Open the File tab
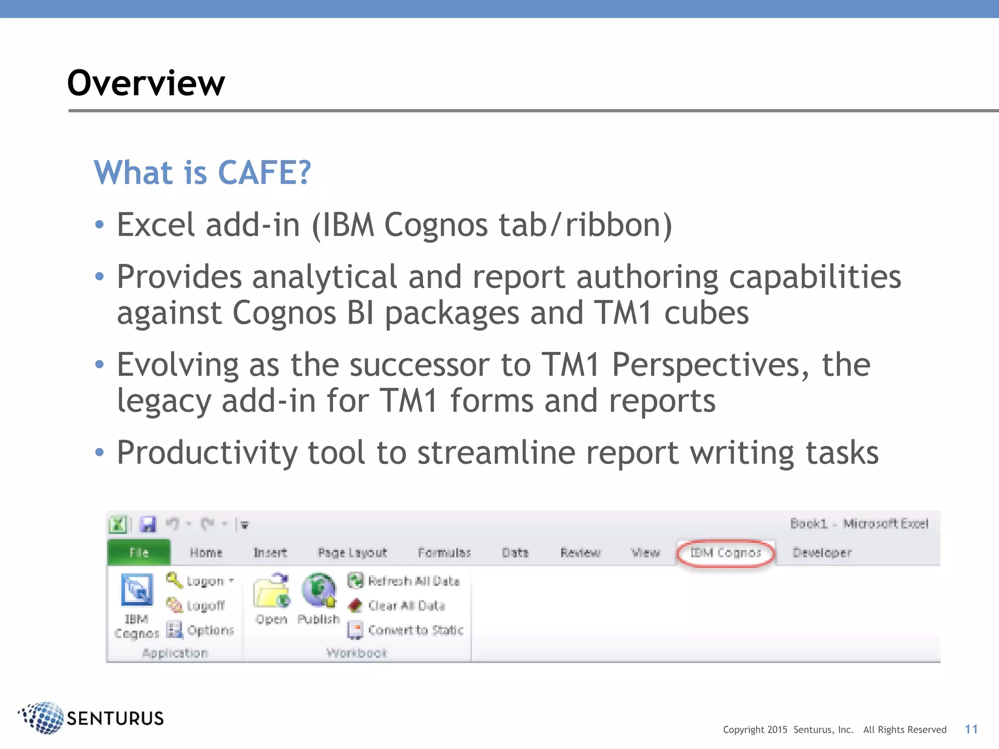This screenshot has height=749, width=999. click(139, 552)
